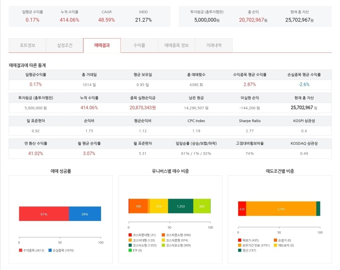Toggle the 보유기간 만료 legend entry
Image resolution: width=340 pixels, height=270 pixels.
point(239,245)
